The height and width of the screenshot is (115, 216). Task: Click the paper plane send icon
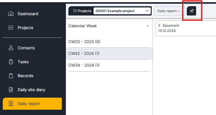click(x=191, y=11)
